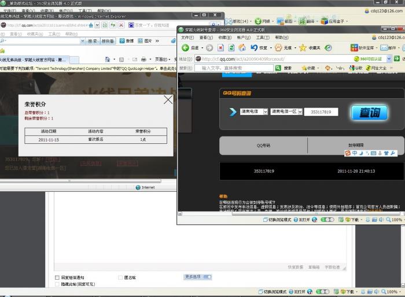The height and width of the screenshot is (297, 405).
Task: Click the red stop X in Internet Explorer
Action: pyautogui.click(x=121, y=25)
